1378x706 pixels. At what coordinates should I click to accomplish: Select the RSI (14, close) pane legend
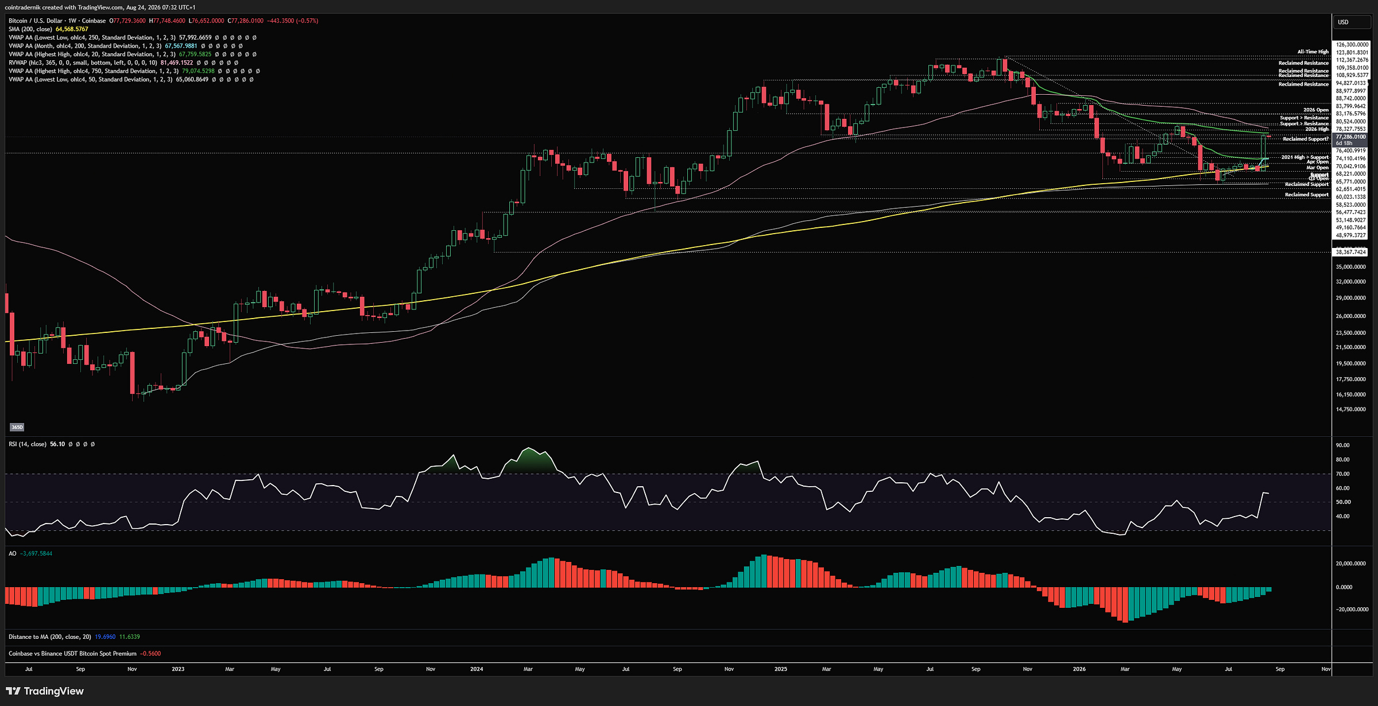coord(28,444)
